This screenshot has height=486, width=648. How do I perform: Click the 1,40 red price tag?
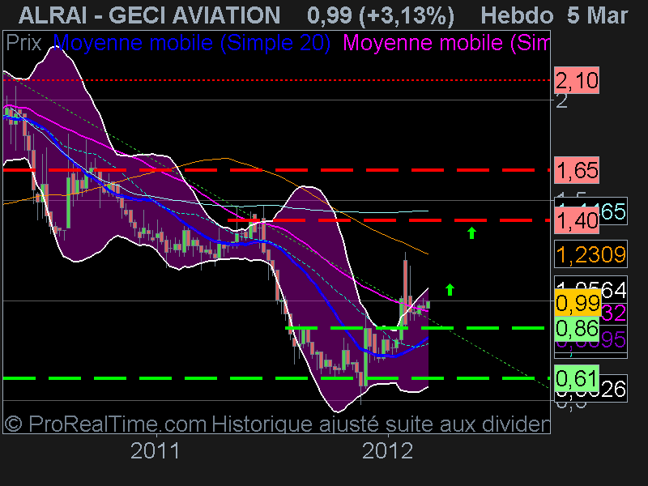[577, 220]
